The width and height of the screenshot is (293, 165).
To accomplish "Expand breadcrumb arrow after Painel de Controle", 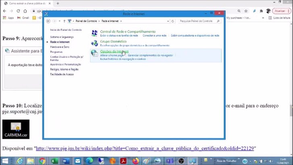I will click(x=99, y=21).
